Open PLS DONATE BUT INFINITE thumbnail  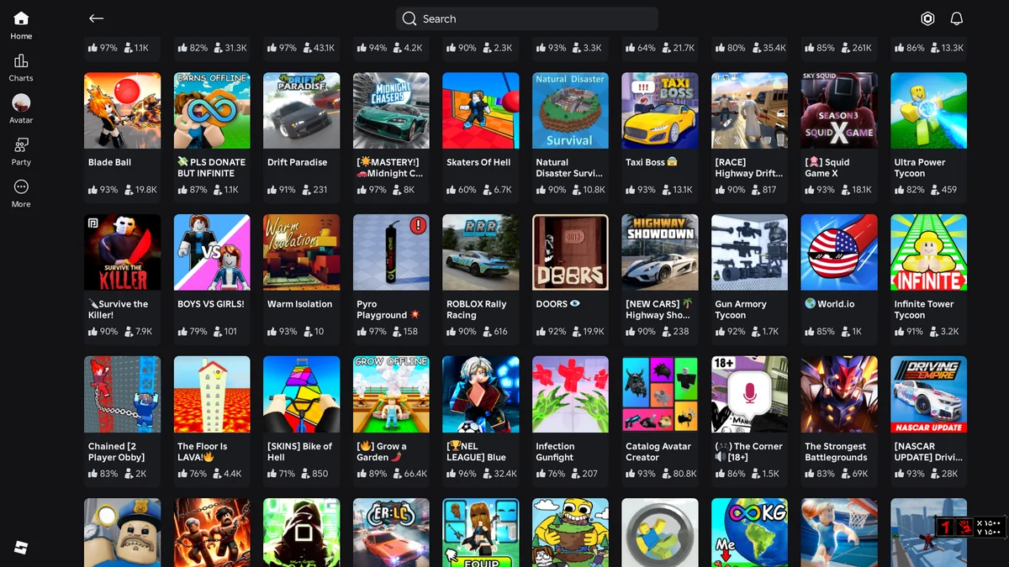click(212, 111)
